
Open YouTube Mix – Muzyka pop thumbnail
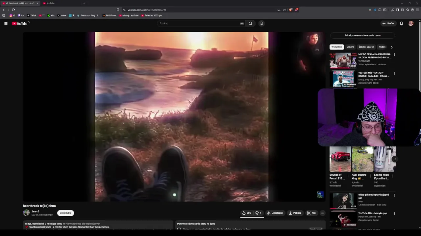(343, 219)
